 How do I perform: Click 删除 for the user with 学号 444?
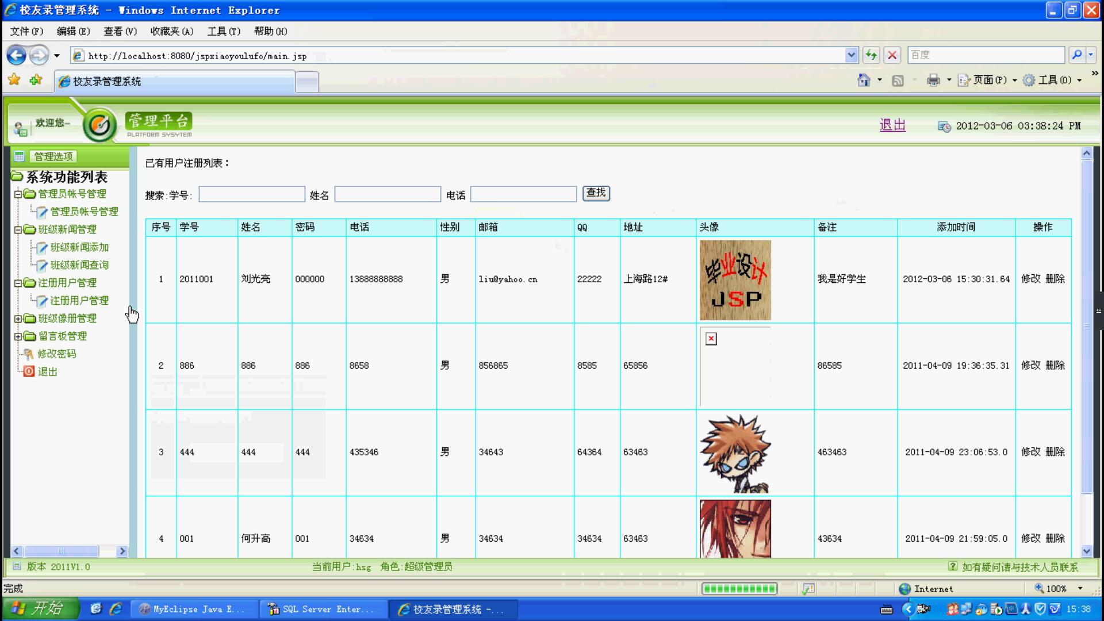tap(1055, 452)
